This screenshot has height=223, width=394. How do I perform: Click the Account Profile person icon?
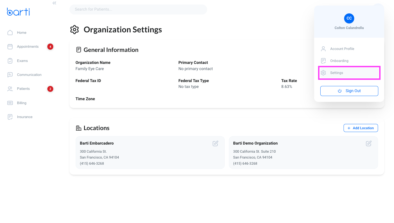pyautogui.click(x=323, y=49)
